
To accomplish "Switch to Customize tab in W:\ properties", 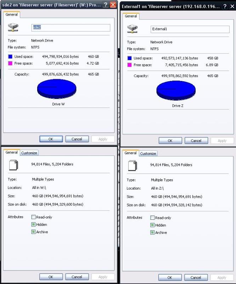I will click(x=29, y=153).
